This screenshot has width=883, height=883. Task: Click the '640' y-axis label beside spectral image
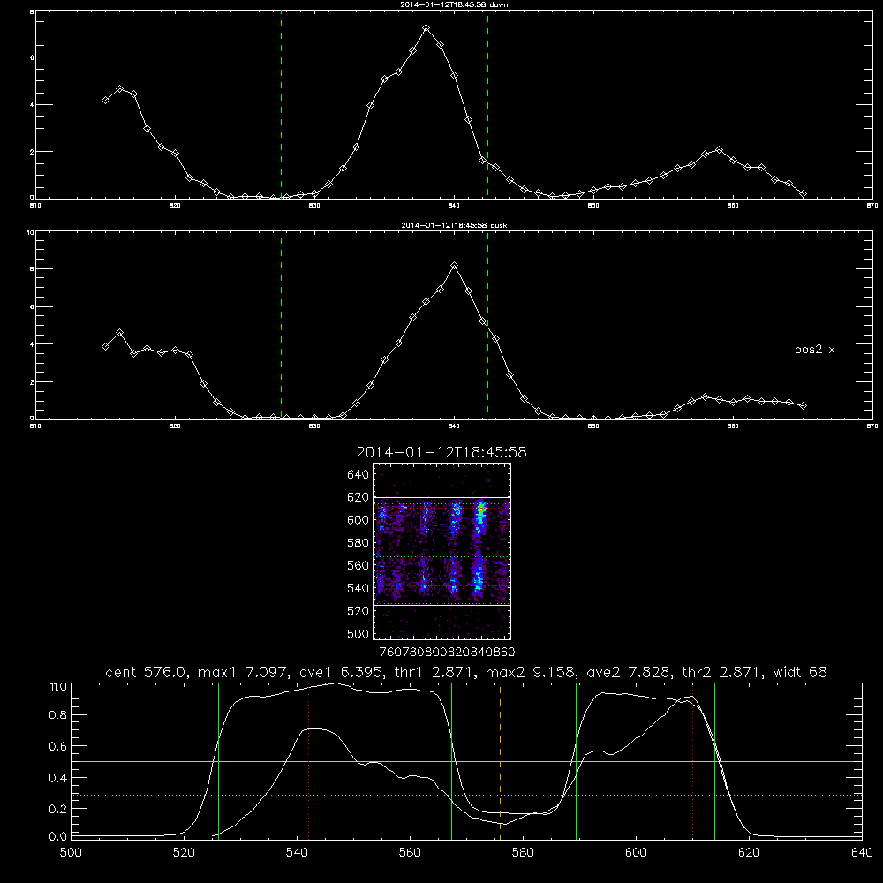[x=358, y=475]
